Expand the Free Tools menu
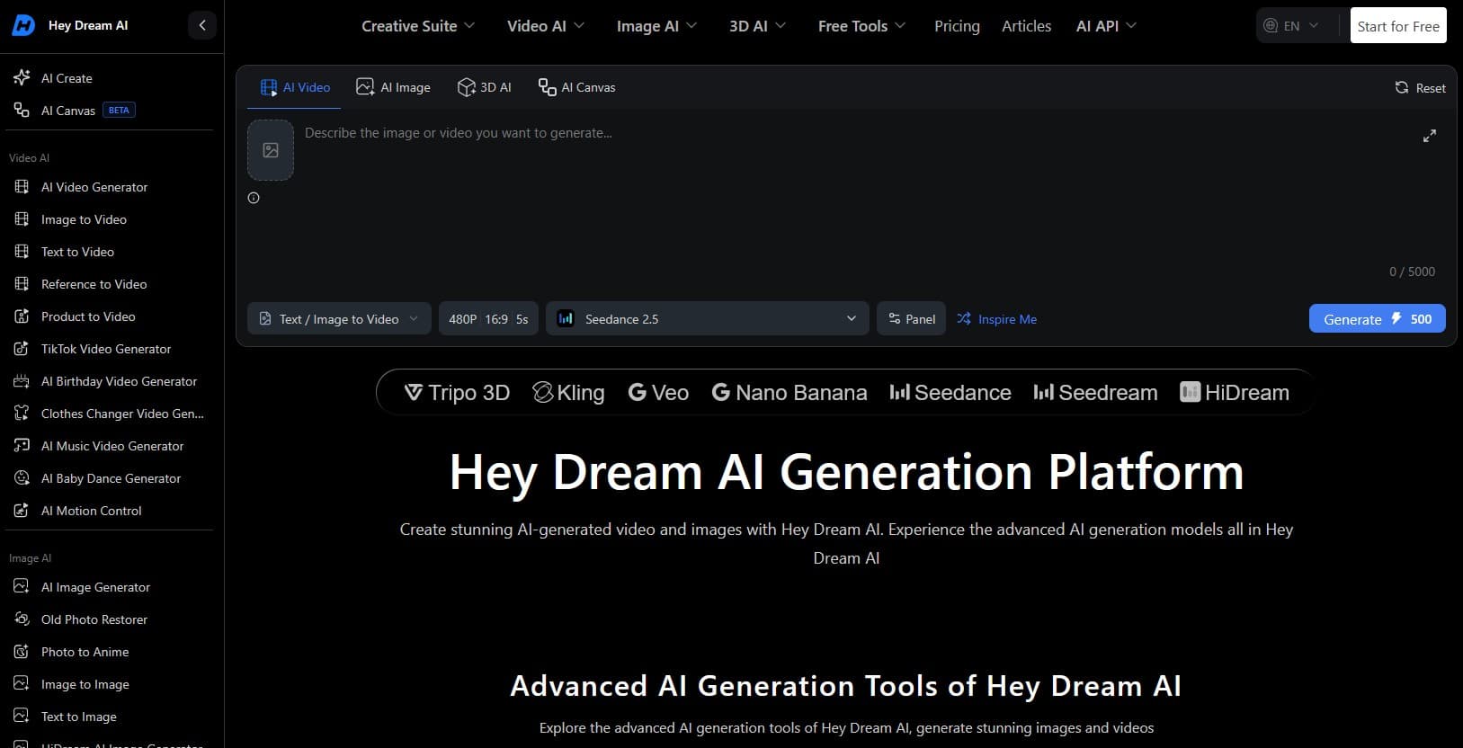The image size is (1463, 748). point(861,26)
